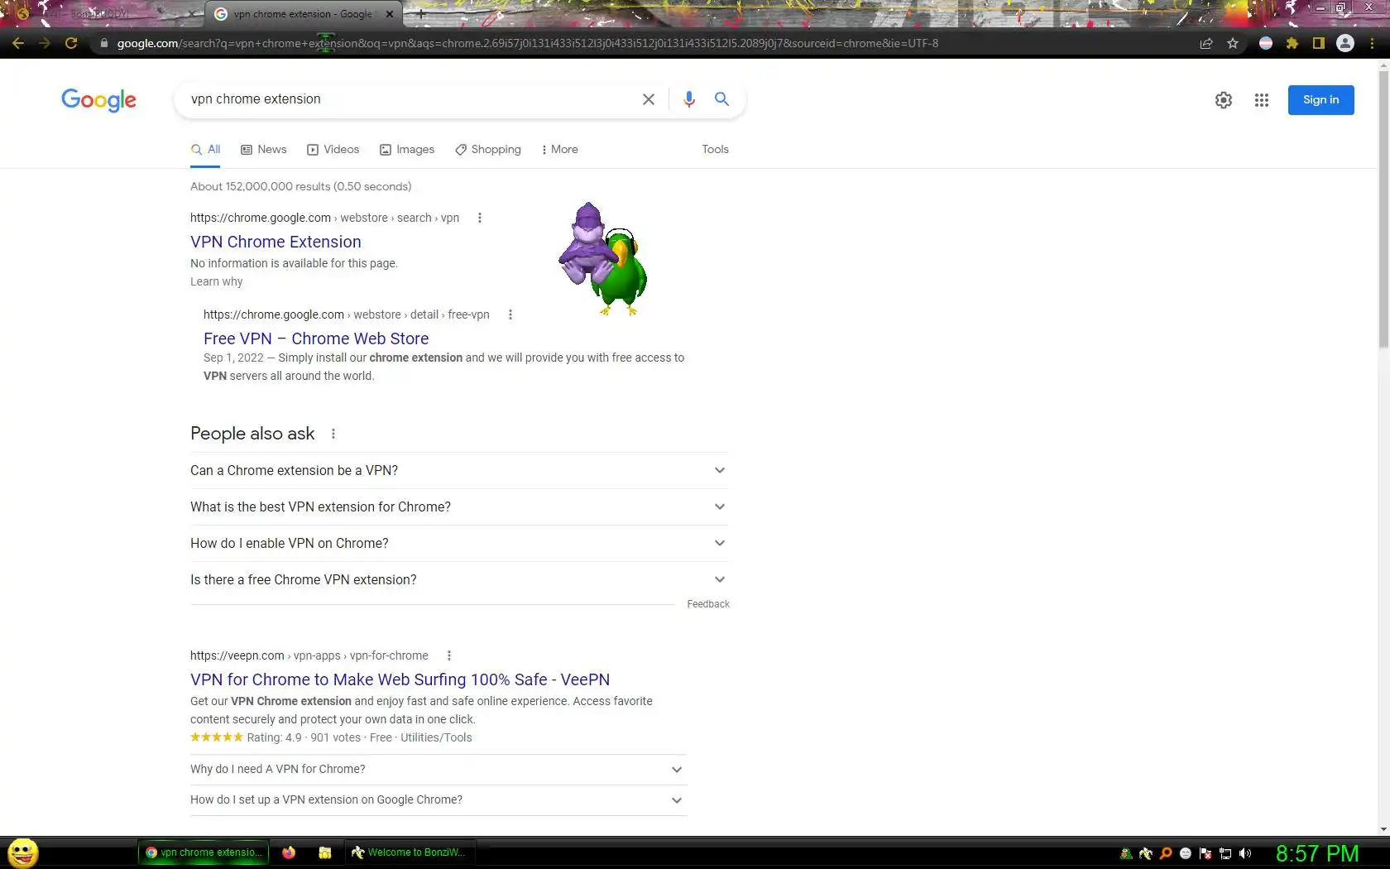Go back with the browser back arrow

click(18, 43)
